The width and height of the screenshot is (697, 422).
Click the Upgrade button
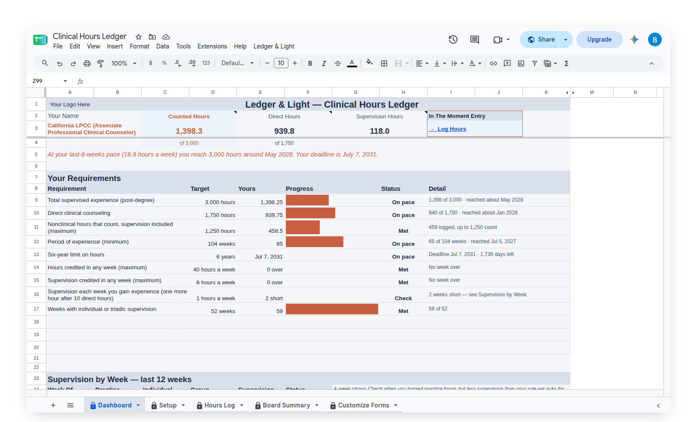pos(599,39)
